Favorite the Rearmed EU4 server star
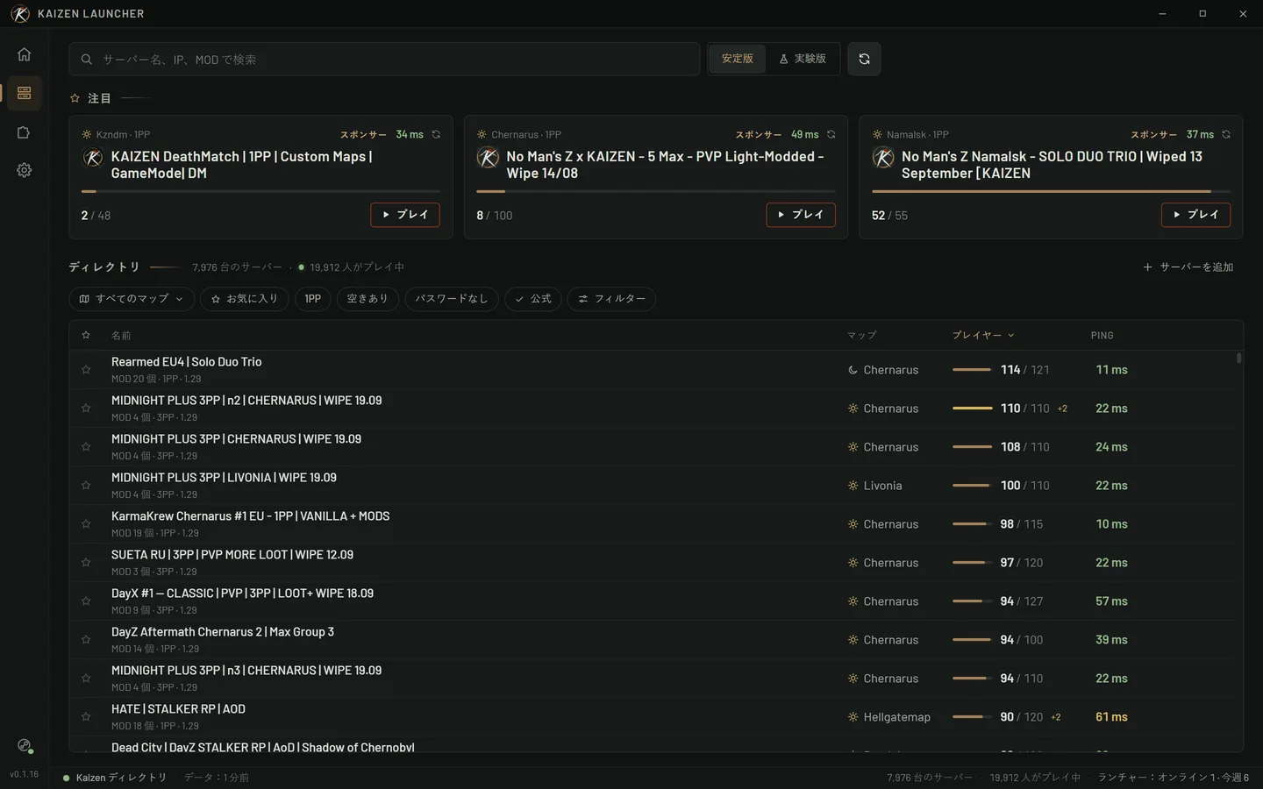The height and width of the screenshot is (789, 1263). pyautogui.click(x=86, y=370)
